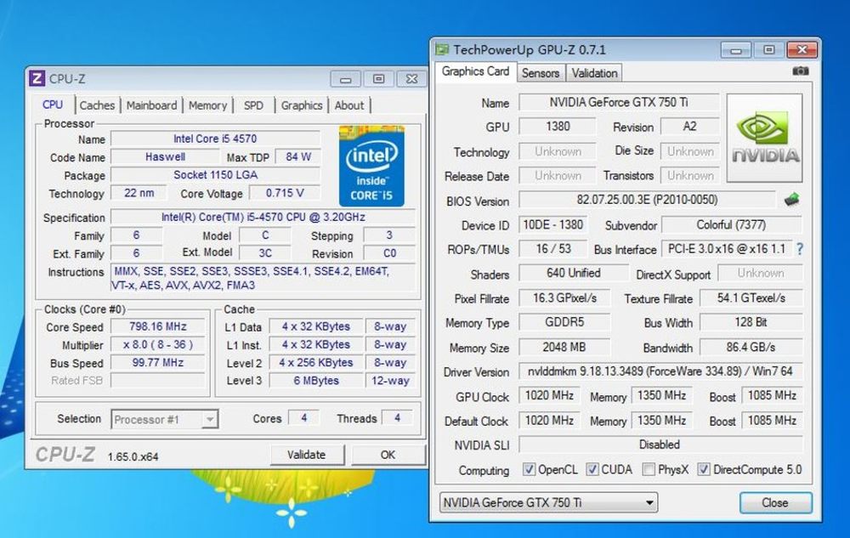Switch to the Sensors tab in GPU-Z
850x538 pixels.
(x=540, y=73)
